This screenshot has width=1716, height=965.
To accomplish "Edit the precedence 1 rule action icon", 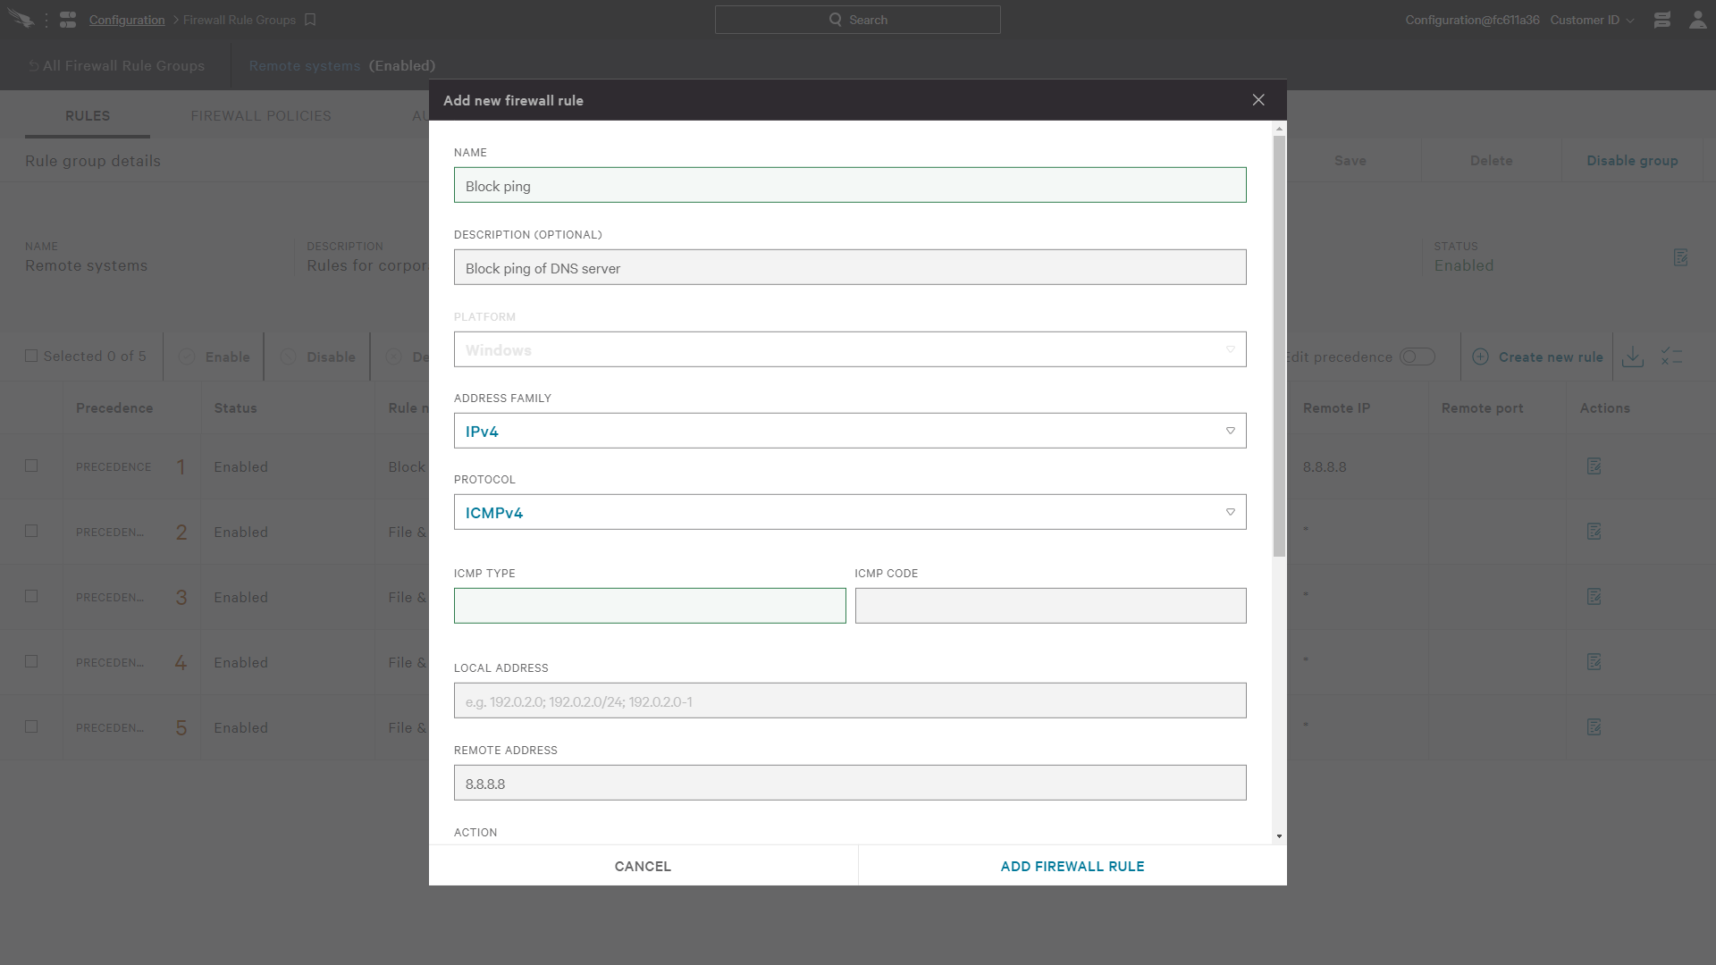I will click(x=1594, y=466).
